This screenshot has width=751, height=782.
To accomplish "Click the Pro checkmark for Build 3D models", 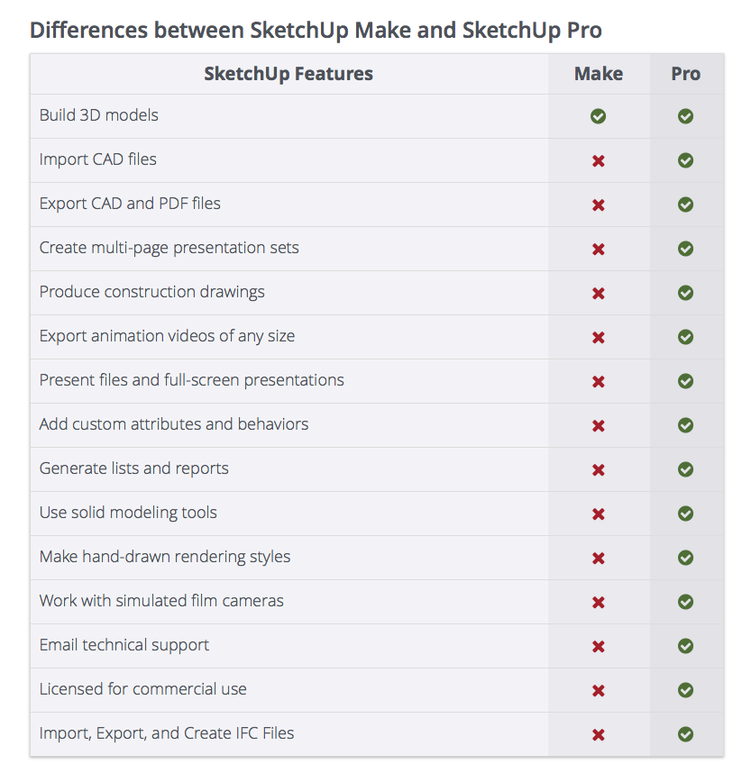I will click(685, 116).
